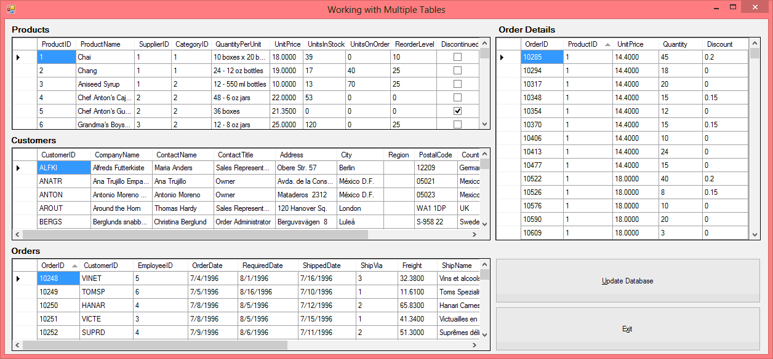The width and height of the screenshot is (773, 359).
Task: Sort Order Details by Discount column header
Action: coord(726,44)
